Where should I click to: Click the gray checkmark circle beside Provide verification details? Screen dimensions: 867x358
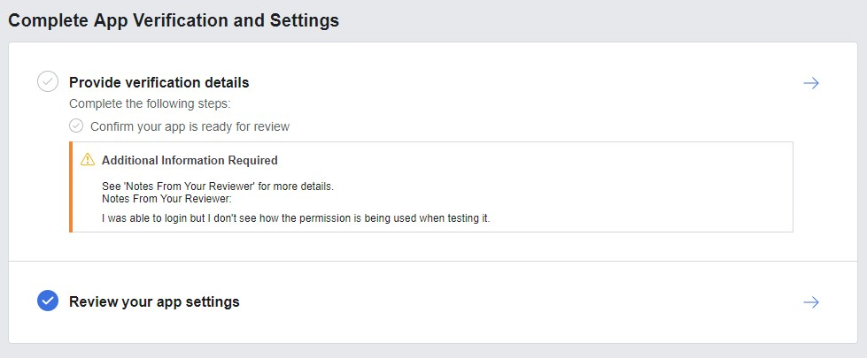point(48,81)
